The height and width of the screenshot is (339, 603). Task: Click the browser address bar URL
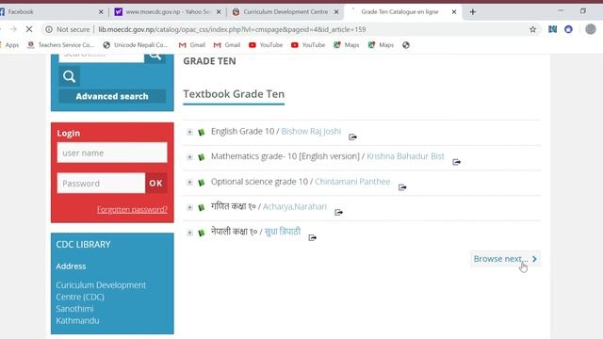[x=232, y=29]
